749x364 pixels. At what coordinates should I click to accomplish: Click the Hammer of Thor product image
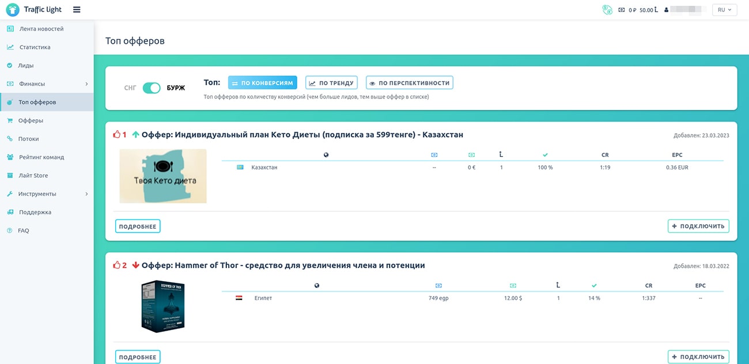tap(163, 306)
